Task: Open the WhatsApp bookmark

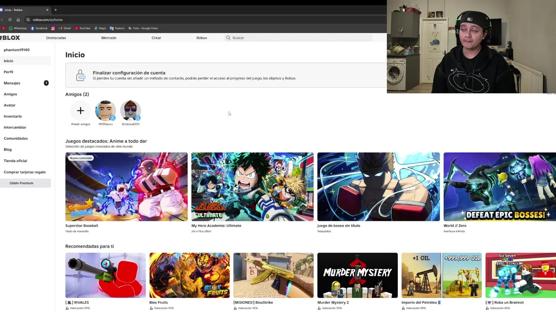Action: tap(18, 28)
